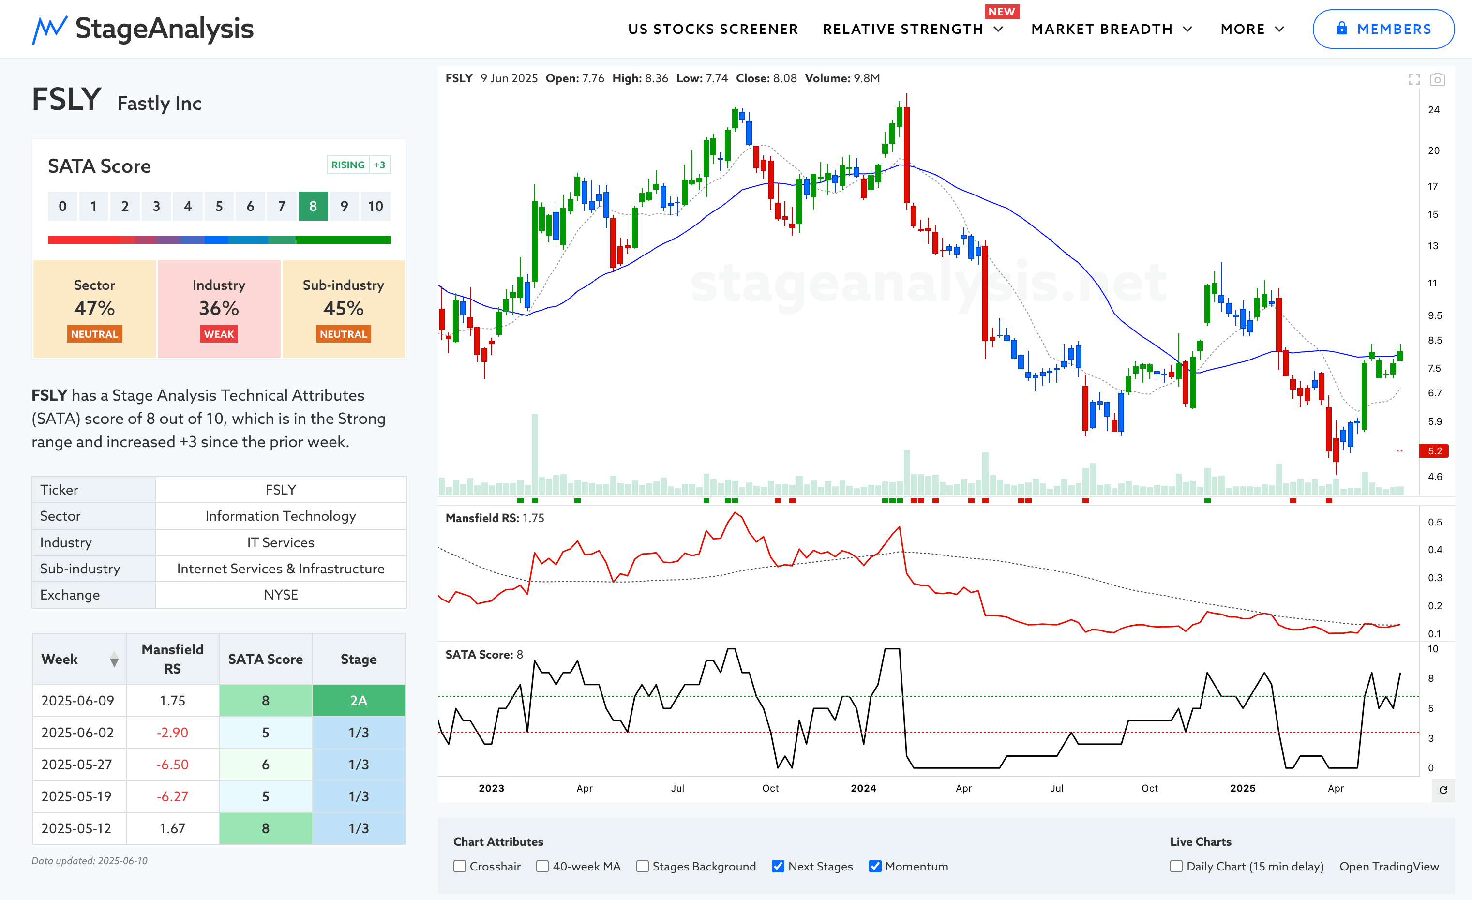1472x900 pixels.
Task: Enable the 40-week MA checkbox
Action: (542, 866)
